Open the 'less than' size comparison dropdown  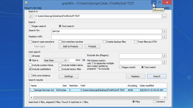(55, 60)
